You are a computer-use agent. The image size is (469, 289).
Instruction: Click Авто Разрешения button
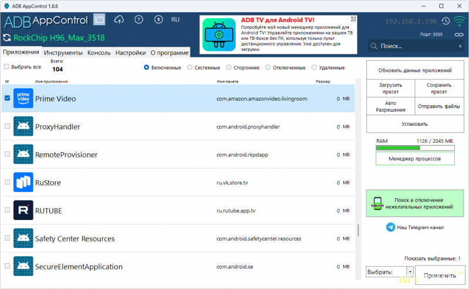(x=390, y=106)
